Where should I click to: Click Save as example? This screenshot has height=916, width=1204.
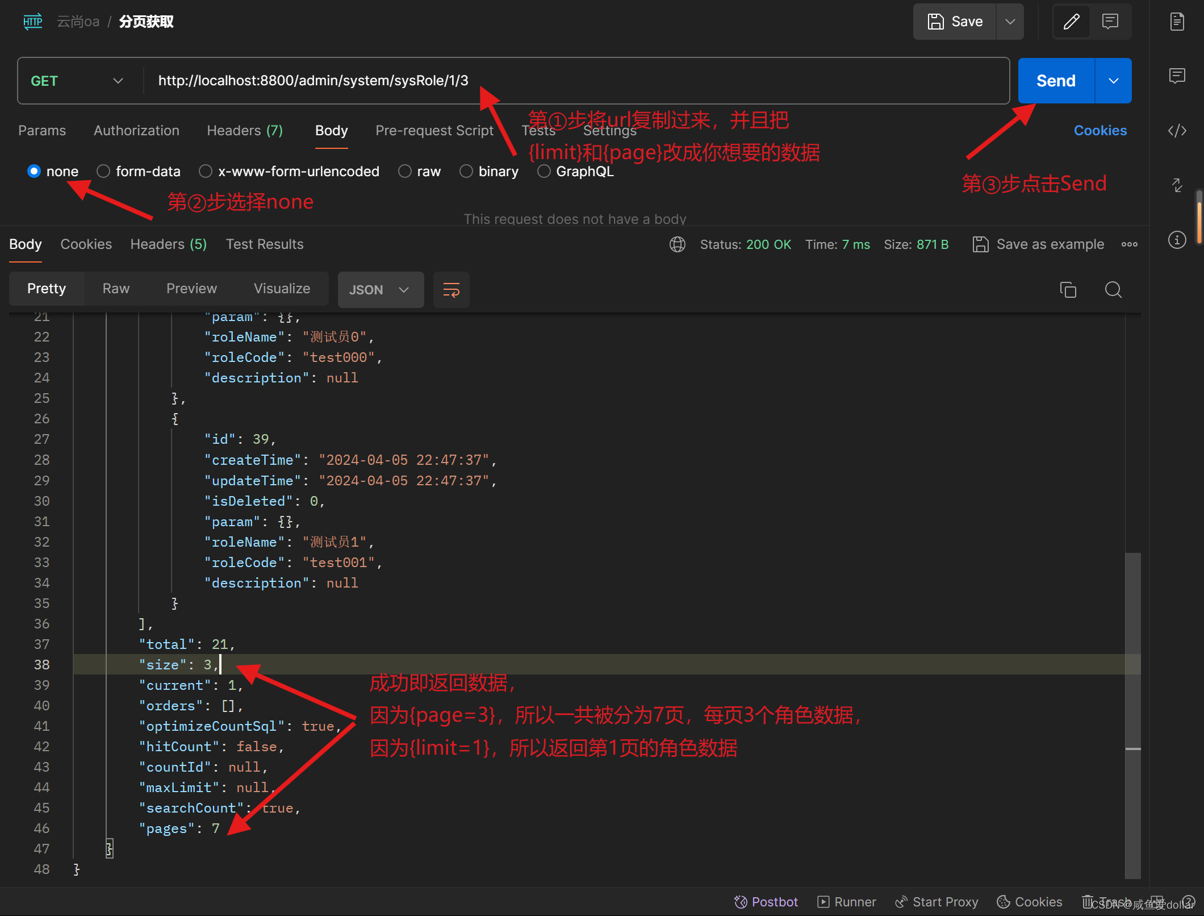click(1038, 244)
